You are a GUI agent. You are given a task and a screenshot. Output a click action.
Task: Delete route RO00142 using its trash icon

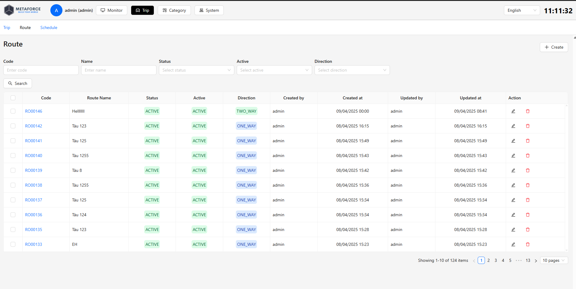click(527, 126)
